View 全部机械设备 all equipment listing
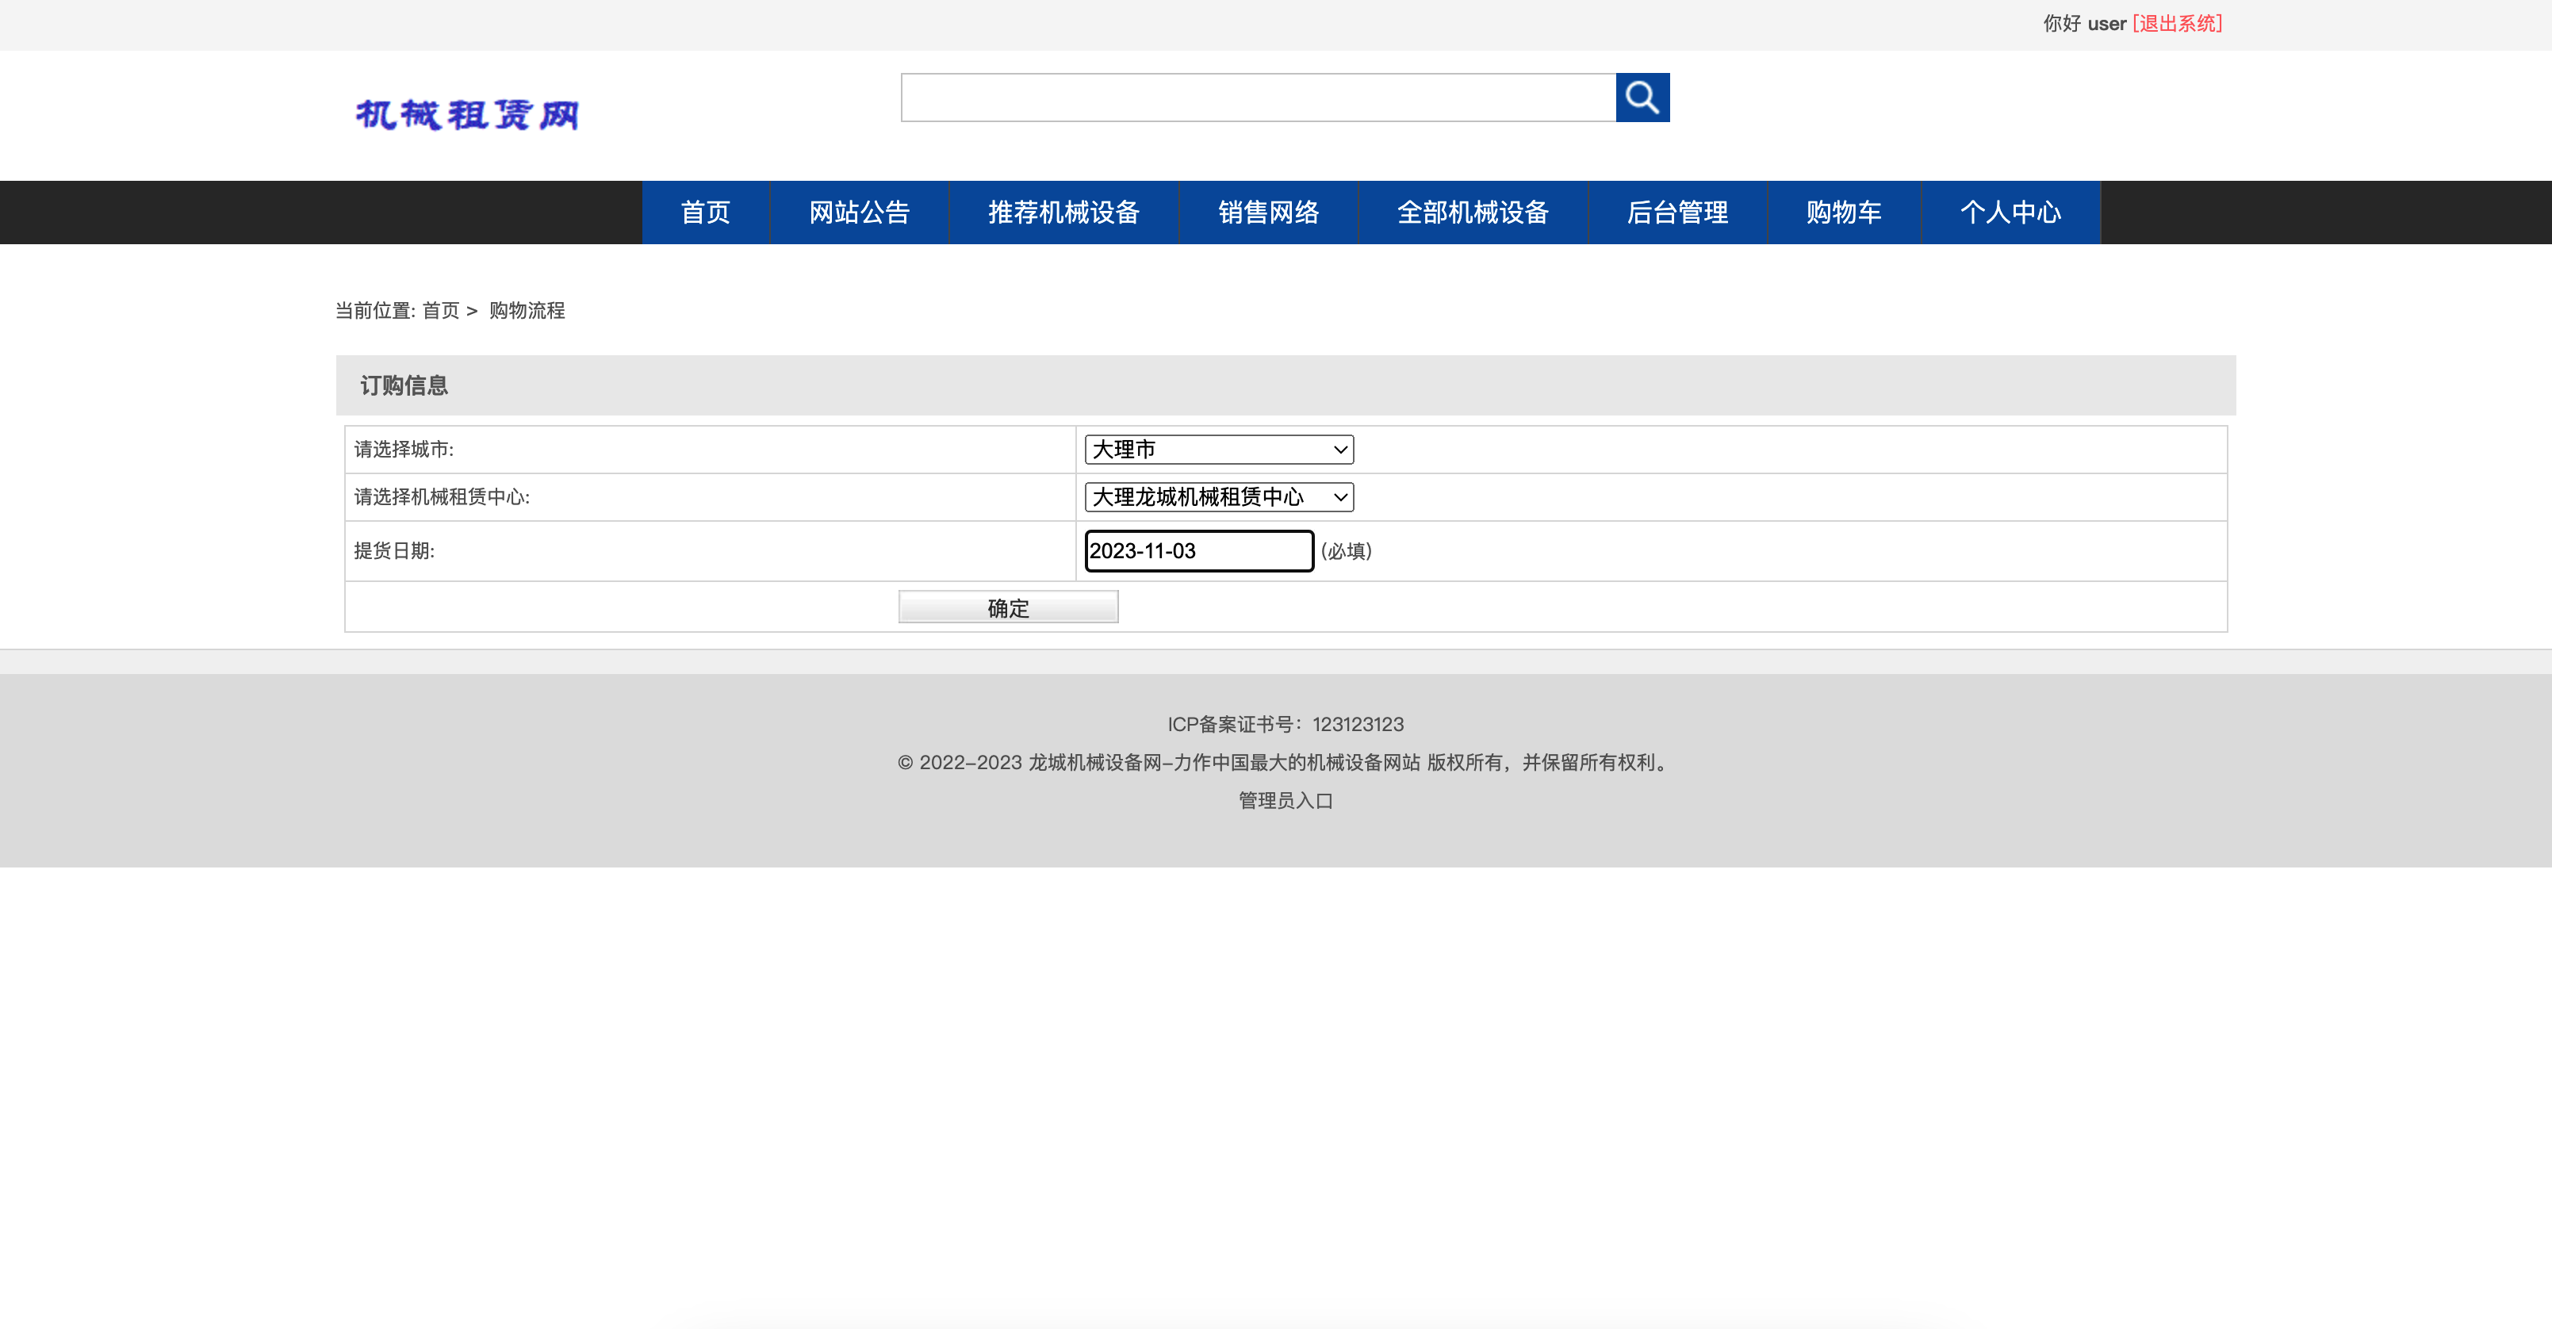The width and height of the screenshot is (2552, 1329). click(x=1473, y=212)
